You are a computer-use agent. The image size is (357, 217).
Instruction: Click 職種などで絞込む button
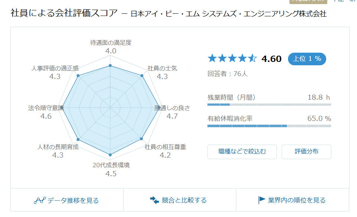click(242, 152)
